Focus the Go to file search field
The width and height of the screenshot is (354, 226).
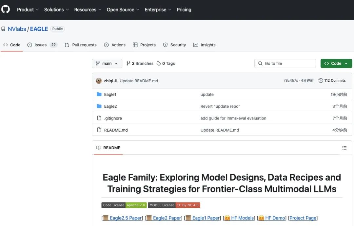click(x=285, y=63)
